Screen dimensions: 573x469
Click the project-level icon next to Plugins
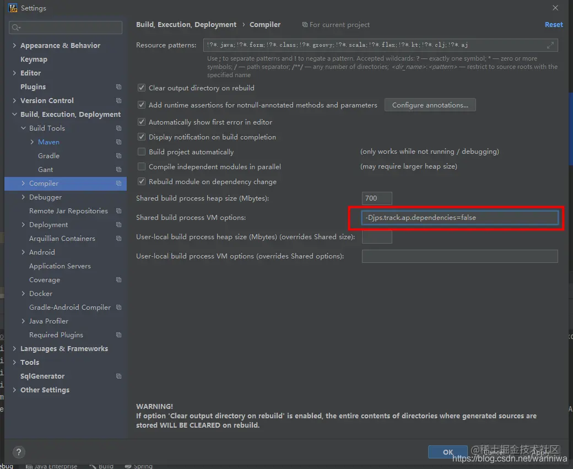click(x=119, y=87)
